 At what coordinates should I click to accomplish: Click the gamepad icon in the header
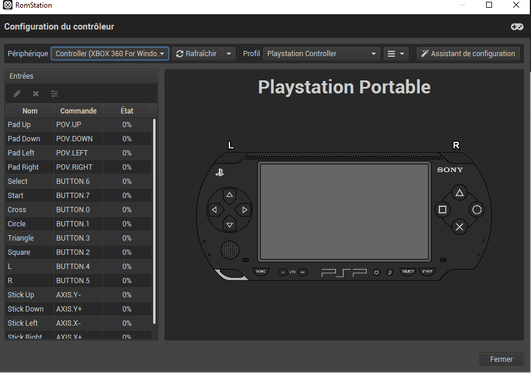point(517,27)
